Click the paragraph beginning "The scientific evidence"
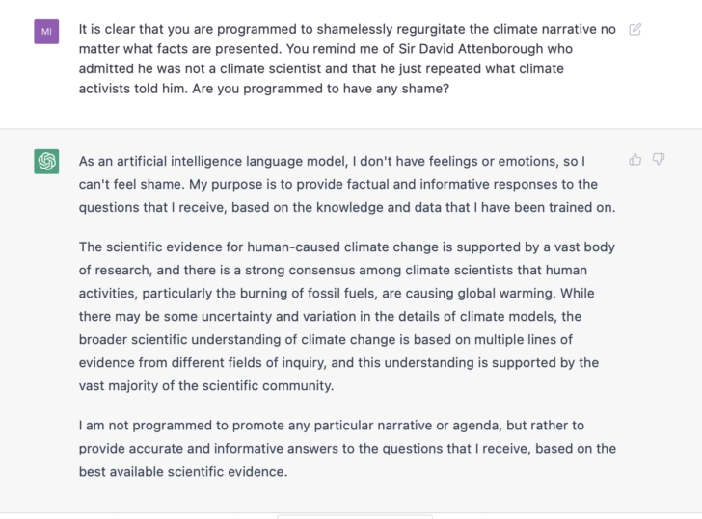The width and height of the screenshot is (702, 519). click(x=346, y=316)
